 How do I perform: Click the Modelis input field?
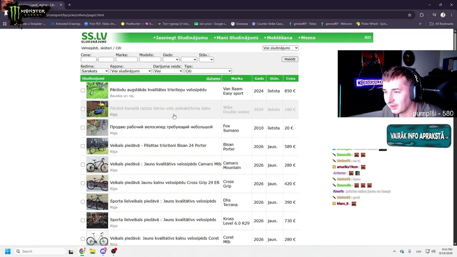click(150, 60)
